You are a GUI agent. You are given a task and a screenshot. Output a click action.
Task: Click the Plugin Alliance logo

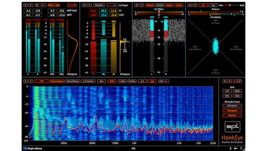32,148
